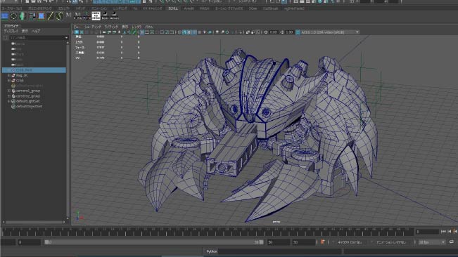The image size is (458, 257).
Task: Select the highlighted crab row in Outliner
Action: pyautogui.click(x=34, y=70)
